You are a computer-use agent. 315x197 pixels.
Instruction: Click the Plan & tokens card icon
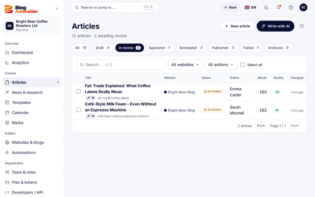pyautogui.click(x=7, y=182)
